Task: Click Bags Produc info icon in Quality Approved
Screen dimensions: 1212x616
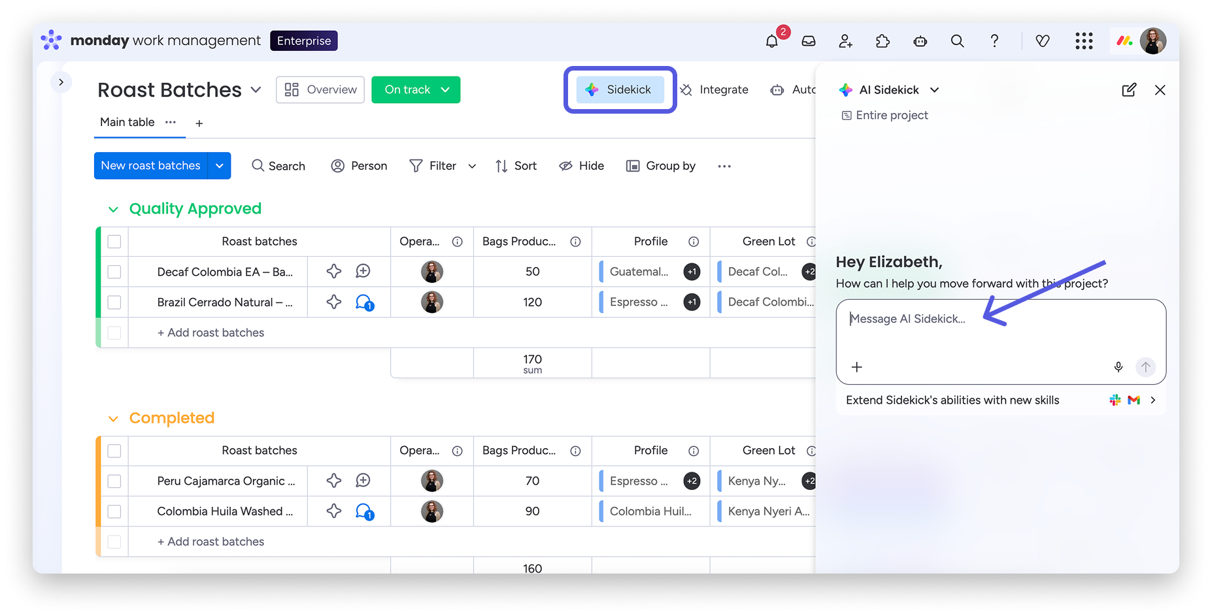Action: pyautogui.click(x=575, y=242)
